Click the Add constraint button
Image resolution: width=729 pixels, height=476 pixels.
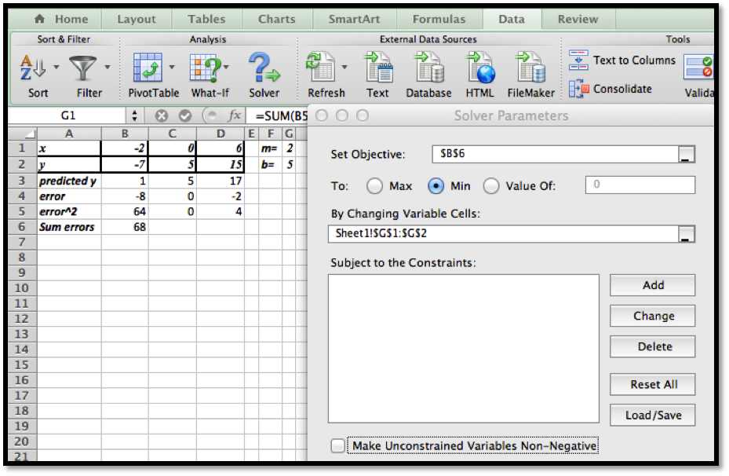pyautogui.click(x=652, y=285)
